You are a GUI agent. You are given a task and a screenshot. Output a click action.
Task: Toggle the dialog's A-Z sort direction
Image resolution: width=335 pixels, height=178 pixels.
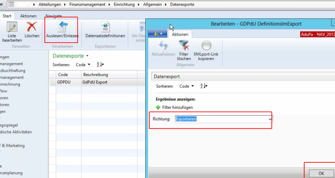(203, 86)
